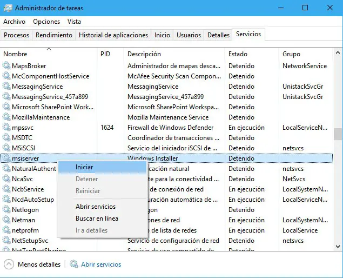Click the MozillaMaintenance service gear icon

[6, 117]
